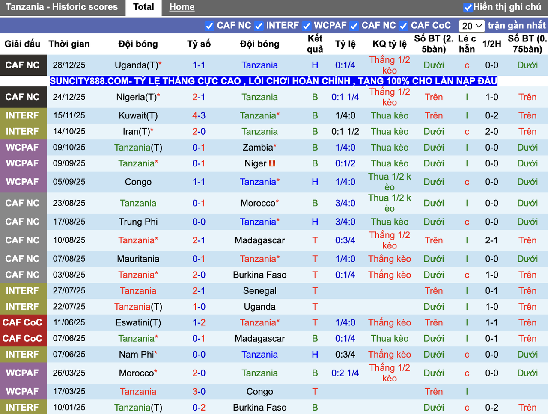The image size is (548, 414).
Task: Click the 2-1 half-time score on 10/08/25
Action: click(491, 240)
